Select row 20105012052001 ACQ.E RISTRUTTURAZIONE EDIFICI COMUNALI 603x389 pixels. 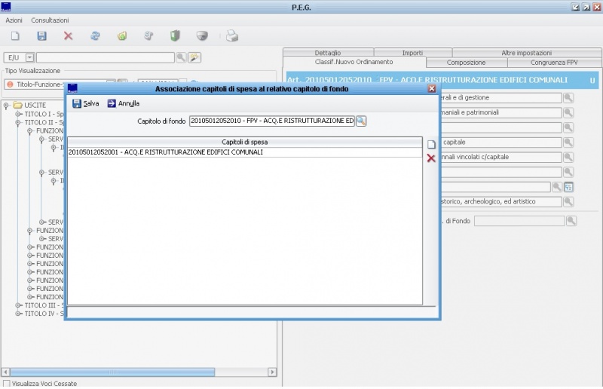(x=245, y=152)
